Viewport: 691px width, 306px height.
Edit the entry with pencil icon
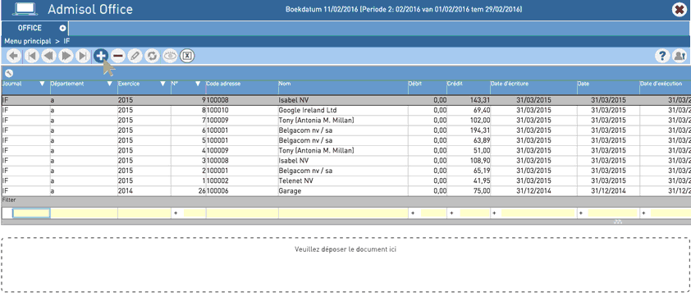click(x=135, y=56)
